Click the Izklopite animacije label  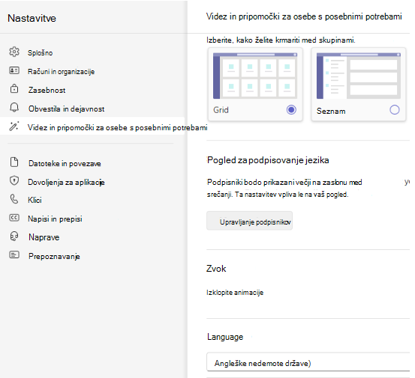point(235,293)
